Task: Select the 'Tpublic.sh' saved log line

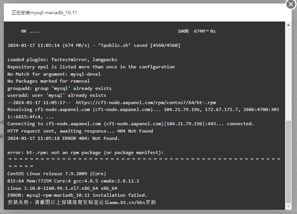Action: click(x=94, y=46)
